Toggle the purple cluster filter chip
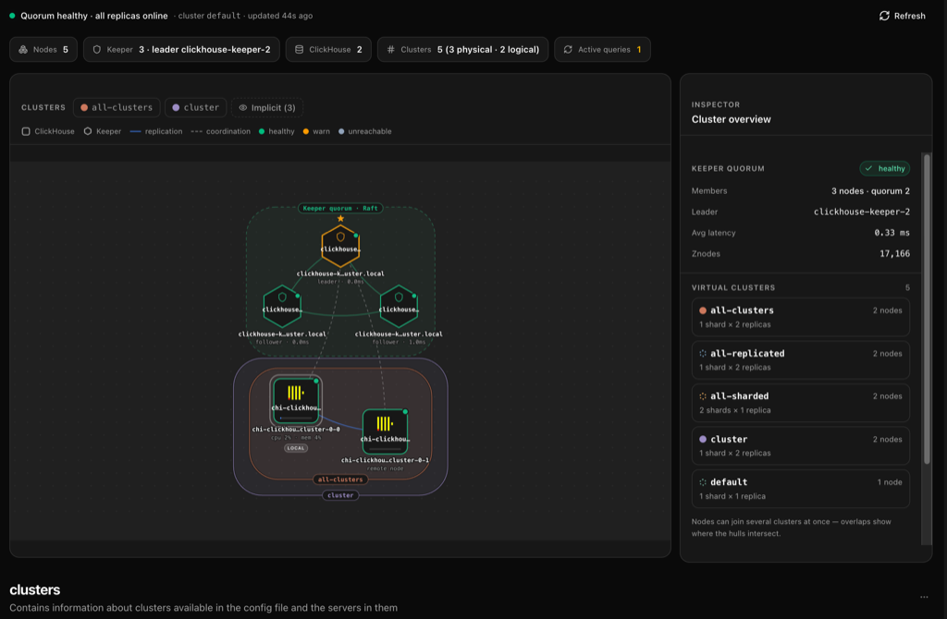The image size is (947, 619). pyautogui.click(x=196, y=107)
